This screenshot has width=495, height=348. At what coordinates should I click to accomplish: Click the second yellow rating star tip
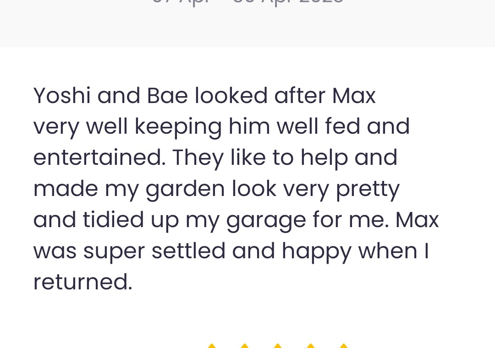pyautogui.click(x=245, y=346)
